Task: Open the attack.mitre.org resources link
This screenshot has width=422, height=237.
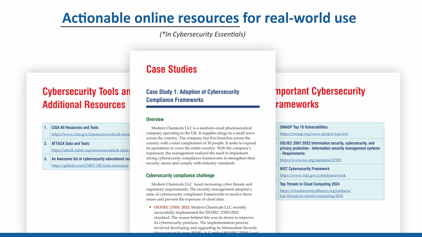Action: pyautogui.click(x=91, y=150)
